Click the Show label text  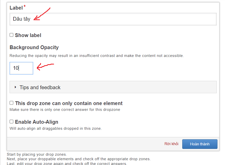tap(28, 35)
